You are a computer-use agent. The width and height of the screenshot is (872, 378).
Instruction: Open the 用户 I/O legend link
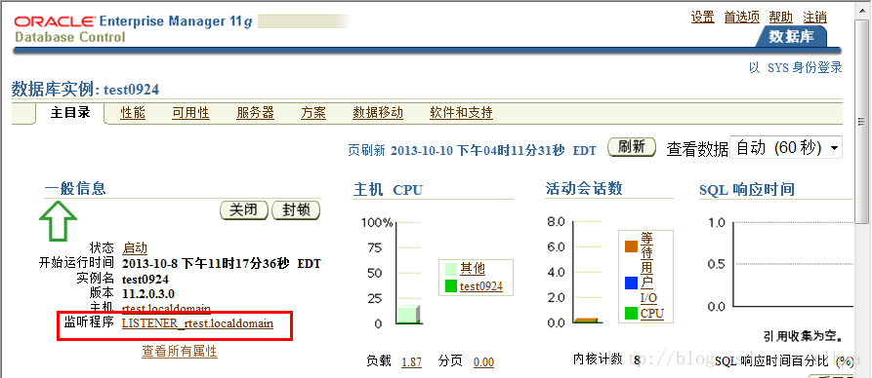(648, 283)
